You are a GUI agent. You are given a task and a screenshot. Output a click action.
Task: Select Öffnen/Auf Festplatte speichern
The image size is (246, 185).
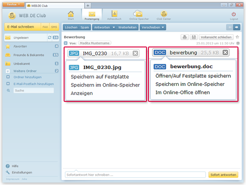point(193,76)
